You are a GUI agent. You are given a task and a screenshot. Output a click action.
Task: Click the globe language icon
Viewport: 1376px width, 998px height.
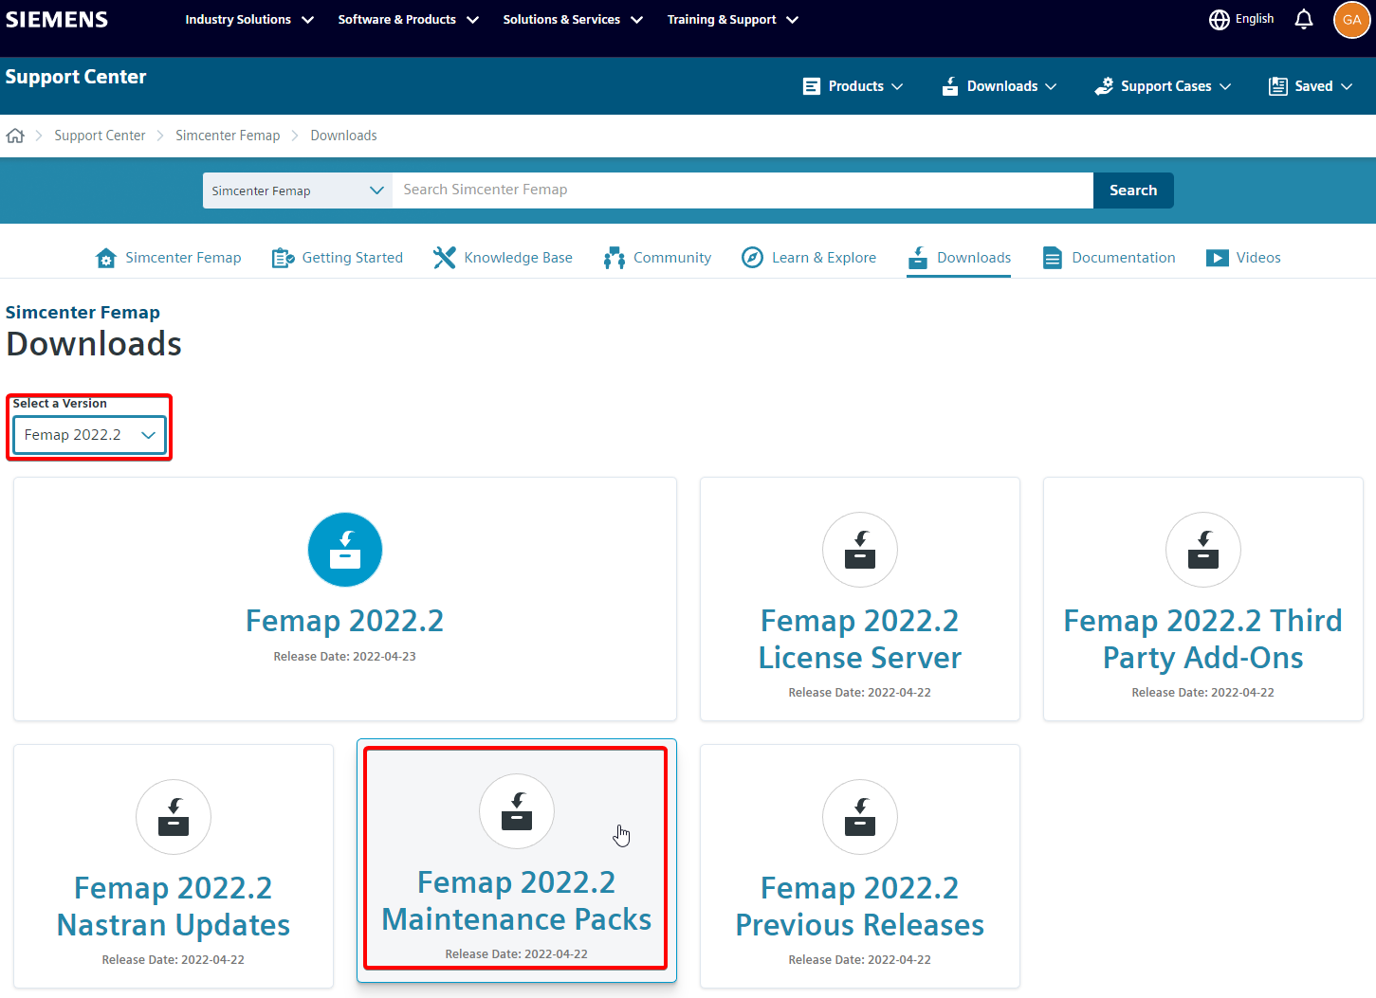[1220, 19]
